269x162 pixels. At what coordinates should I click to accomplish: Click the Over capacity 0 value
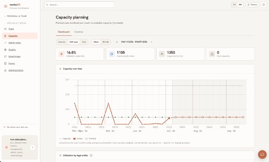pos(218,52)
